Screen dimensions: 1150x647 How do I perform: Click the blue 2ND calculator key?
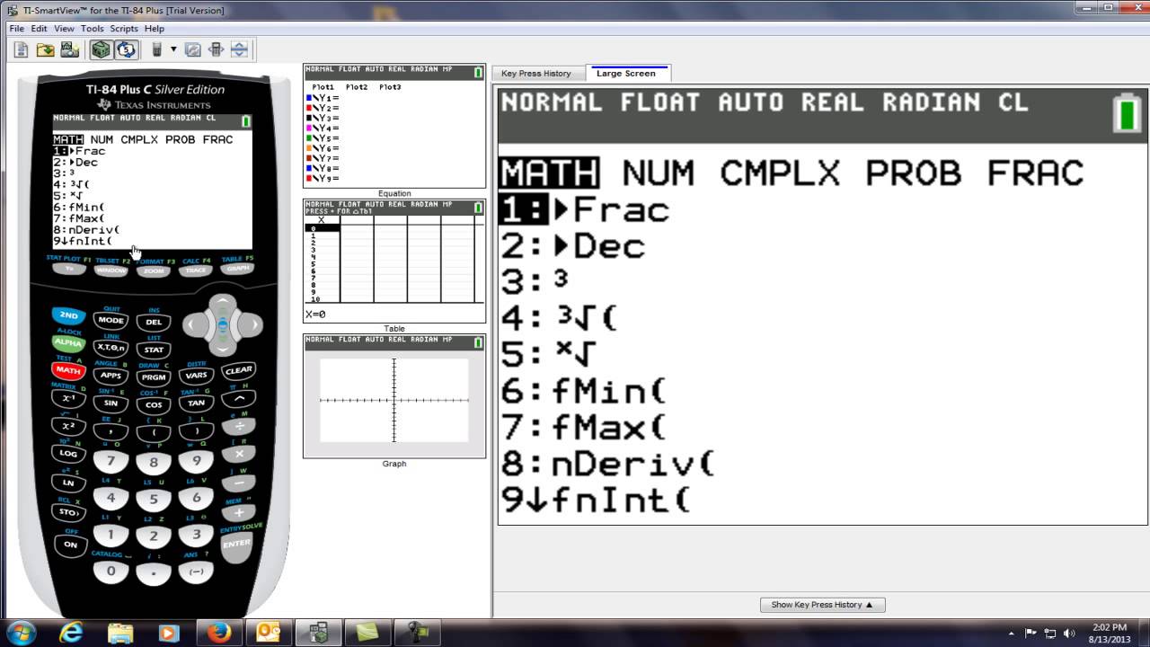tap(68, 315)
